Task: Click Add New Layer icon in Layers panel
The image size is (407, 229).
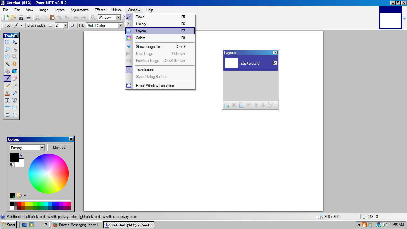Action: (x=227, y=105)
